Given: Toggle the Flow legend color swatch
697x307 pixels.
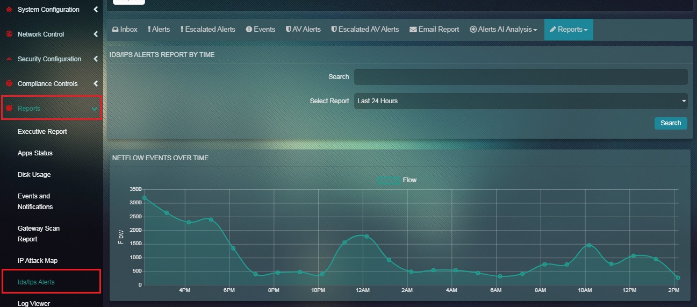Looking at the screenshot, I should [389, 181].
